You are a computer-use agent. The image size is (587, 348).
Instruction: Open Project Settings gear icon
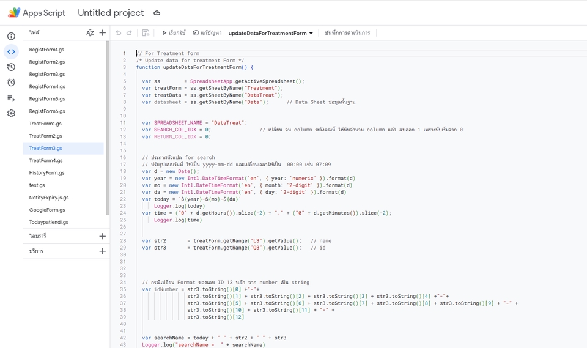11,114
